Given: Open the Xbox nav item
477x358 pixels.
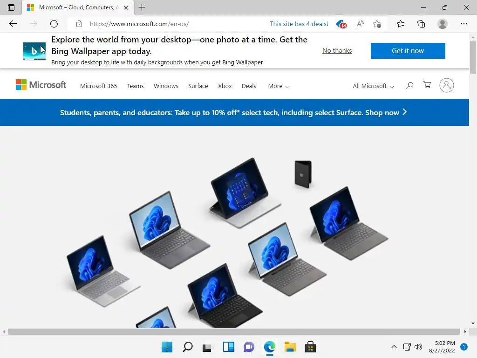Looking at the screenshot, I should 225,86.
